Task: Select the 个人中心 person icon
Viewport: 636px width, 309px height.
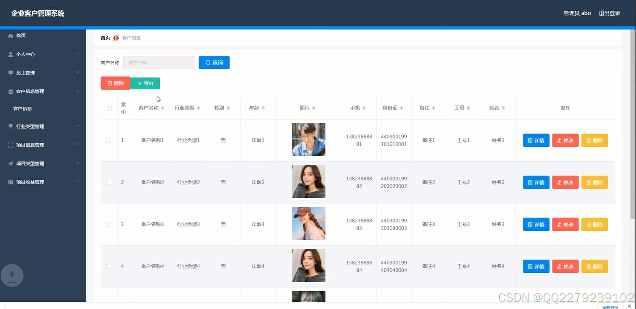Action: 10,54
